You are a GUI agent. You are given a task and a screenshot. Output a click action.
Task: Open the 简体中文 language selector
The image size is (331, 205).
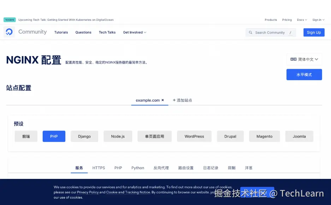pyautogui.click(x=304, y=59)
